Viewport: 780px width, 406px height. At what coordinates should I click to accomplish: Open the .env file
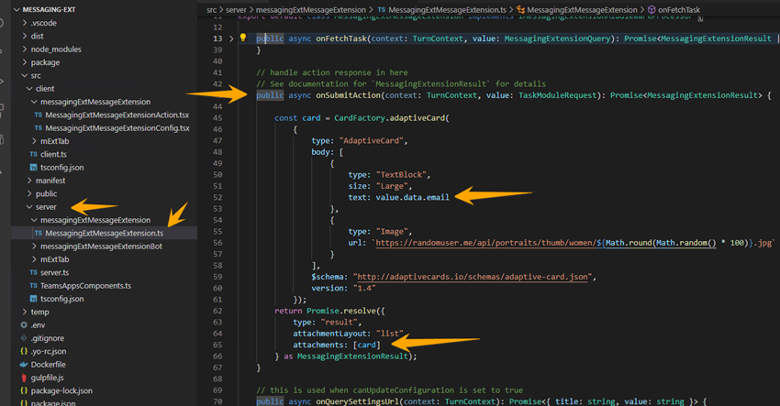pyautogui.click(x=38, y=325)
